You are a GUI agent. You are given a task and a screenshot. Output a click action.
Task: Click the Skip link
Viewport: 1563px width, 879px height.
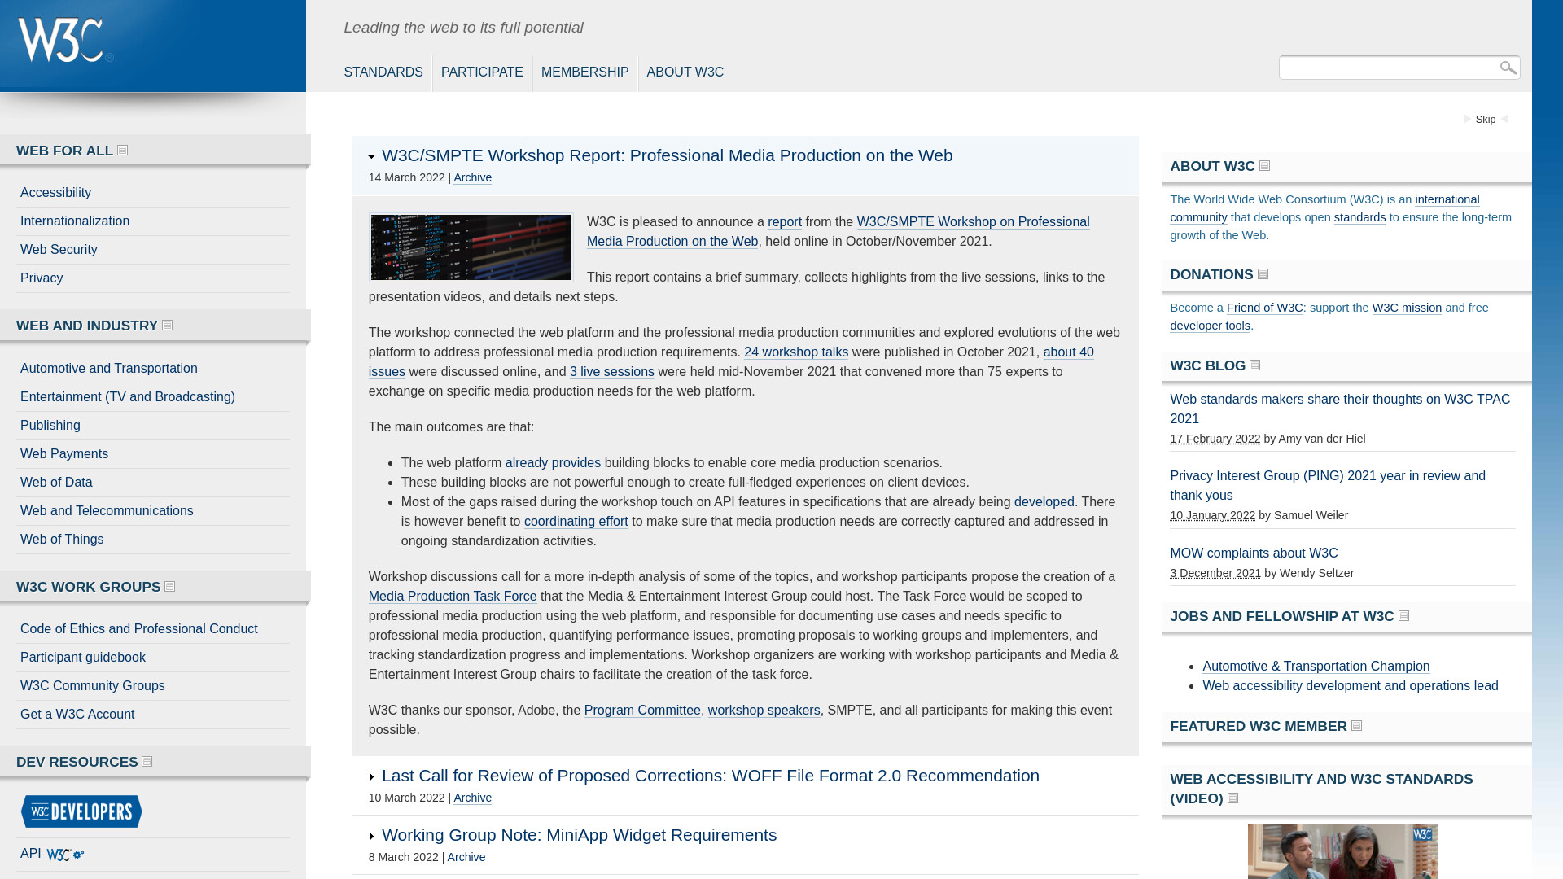pyautogui.click(x=1486, y=120)
